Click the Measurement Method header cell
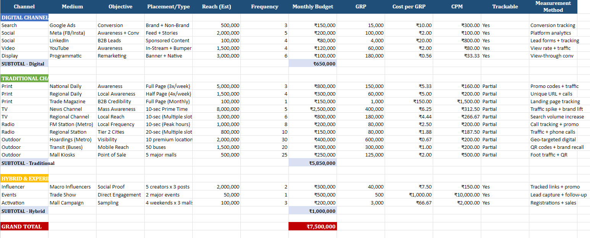The width and height of the screenshot is (590, 238). 553,6
